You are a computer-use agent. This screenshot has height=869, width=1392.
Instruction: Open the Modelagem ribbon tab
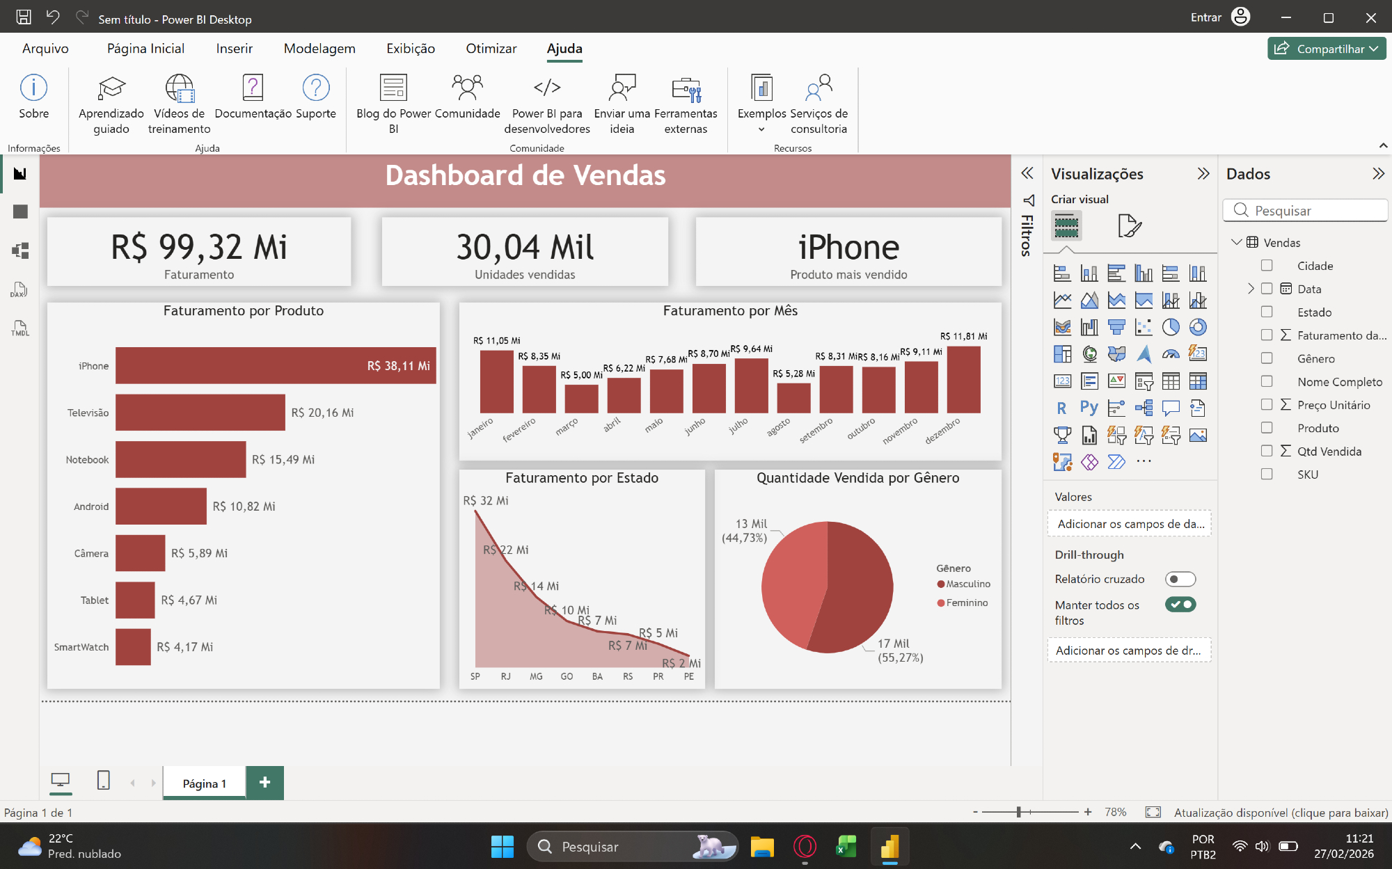click(x=319, y=49)
